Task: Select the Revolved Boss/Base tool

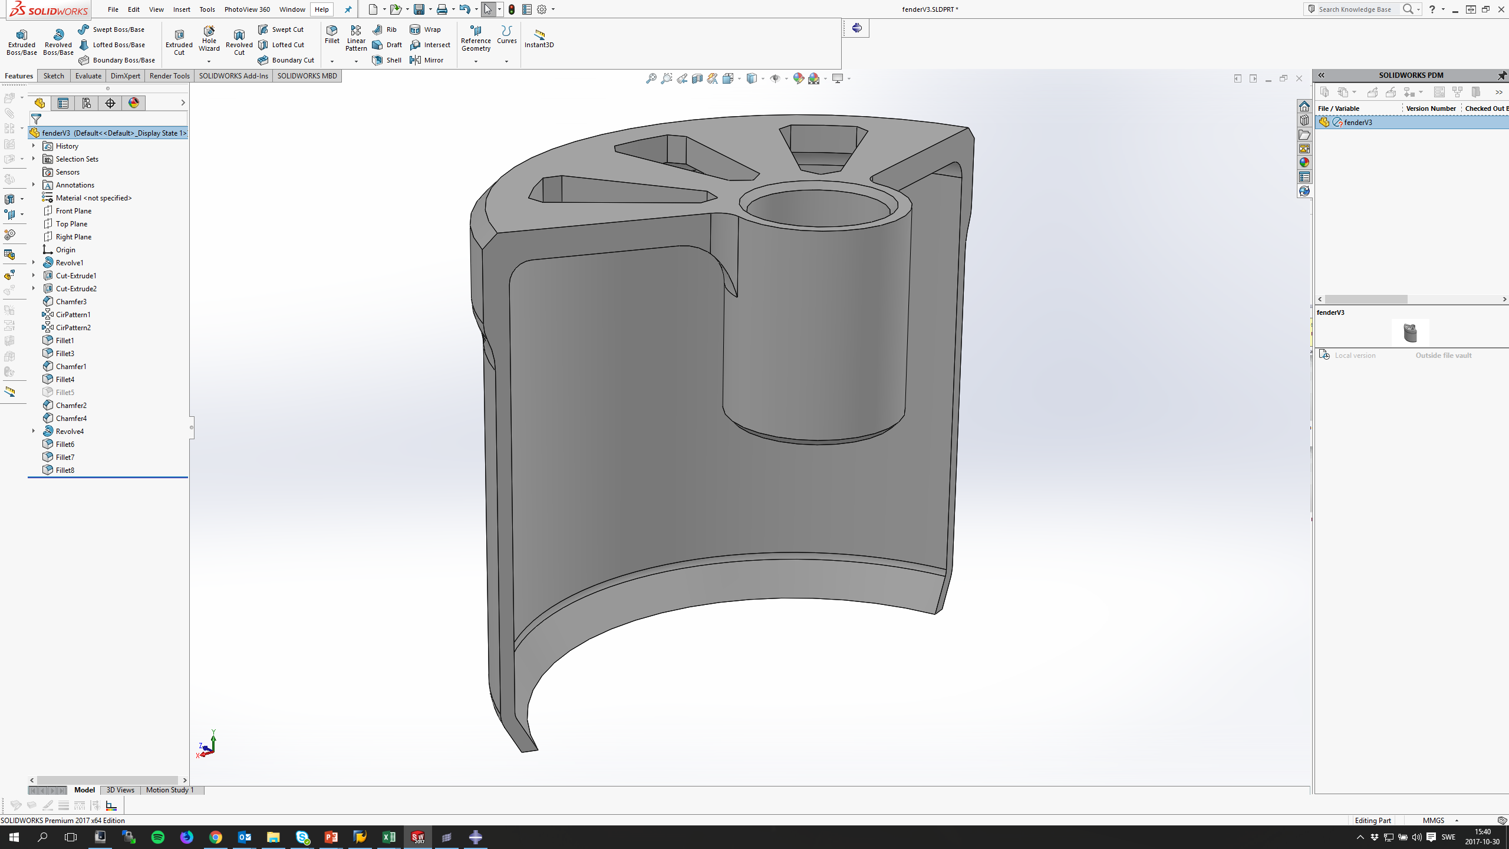Action: (x=58, y=41)
